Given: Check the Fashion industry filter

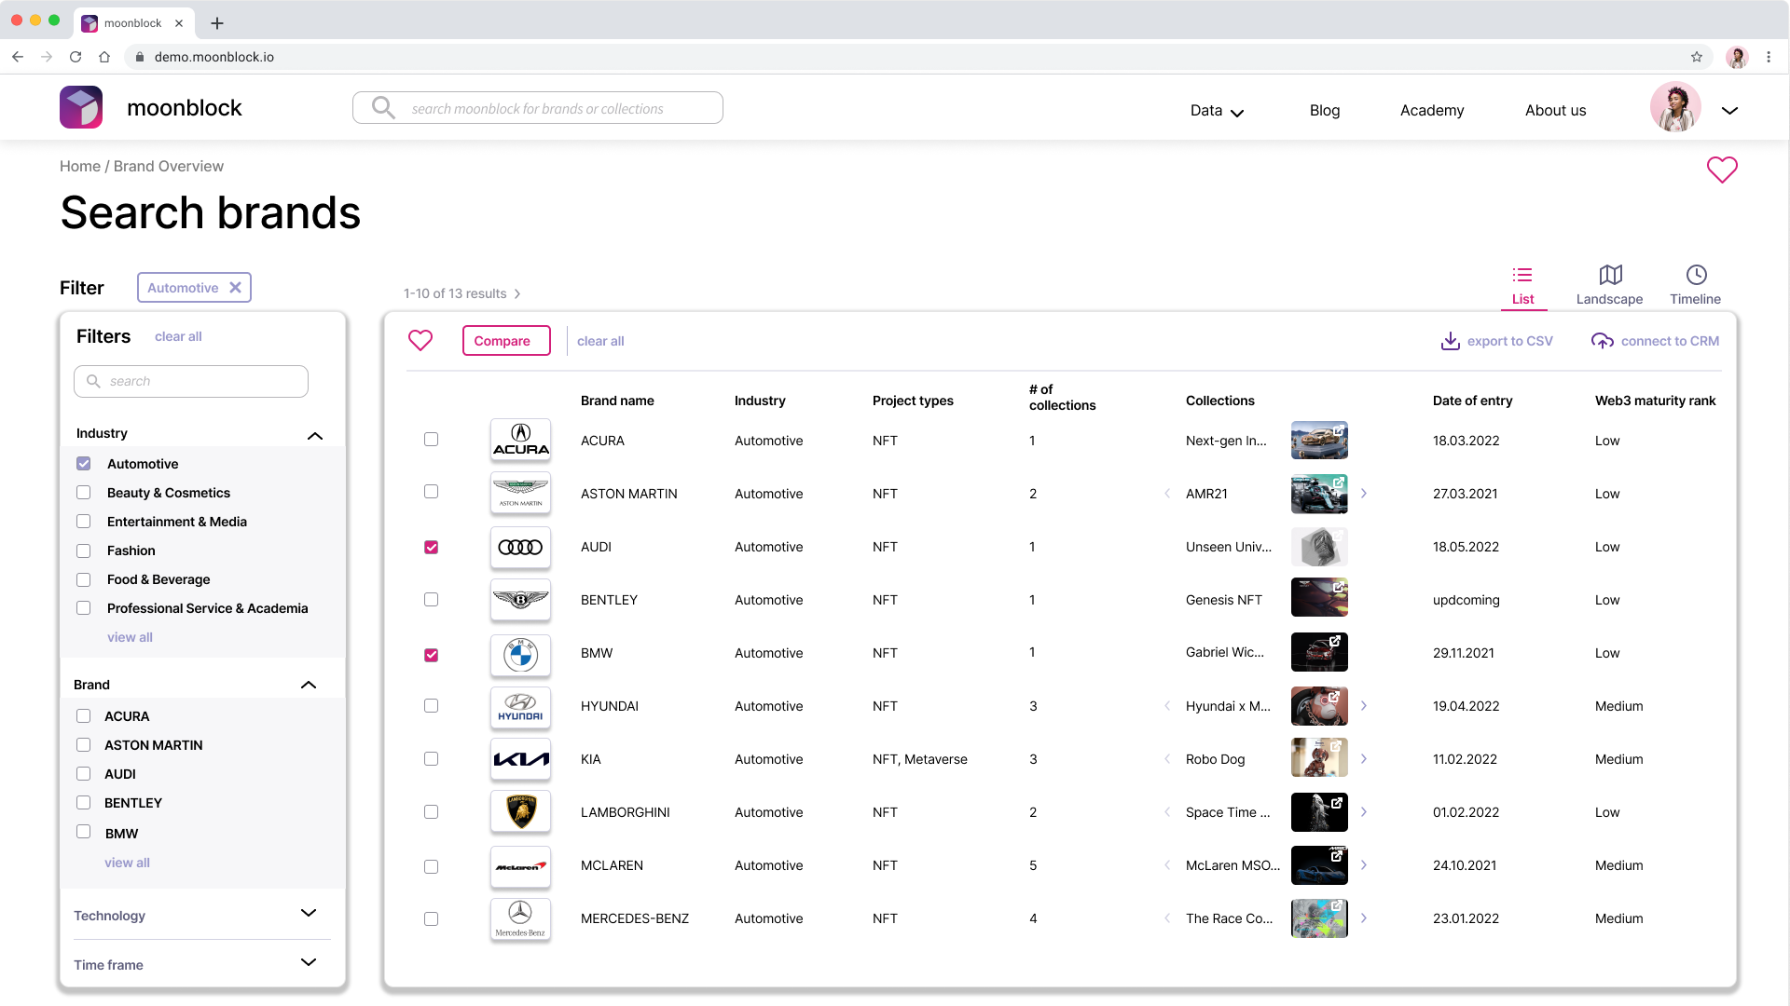Looking at the screenshot, I should pos(84,551).
